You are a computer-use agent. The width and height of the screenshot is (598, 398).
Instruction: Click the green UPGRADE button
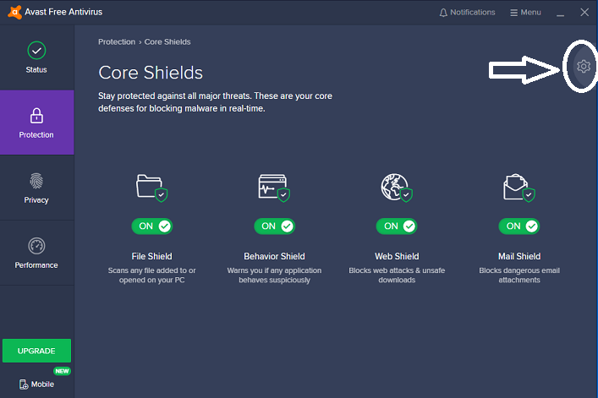[x=36, y=351]
